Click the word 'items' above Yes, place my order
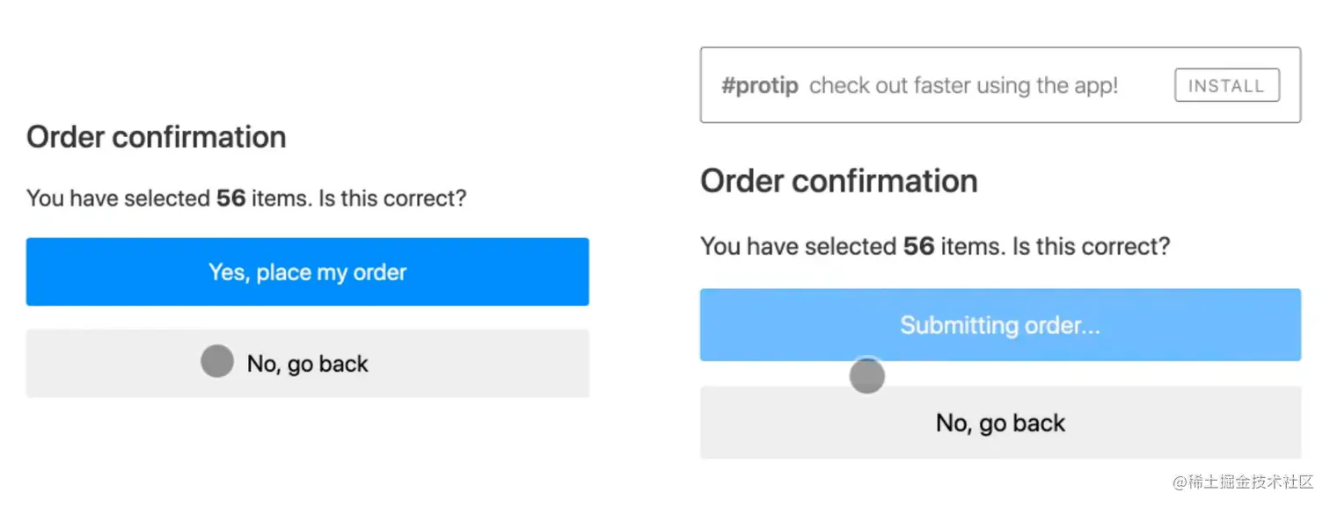Viewport: 1330px width, 507px height. pos(281,199)
